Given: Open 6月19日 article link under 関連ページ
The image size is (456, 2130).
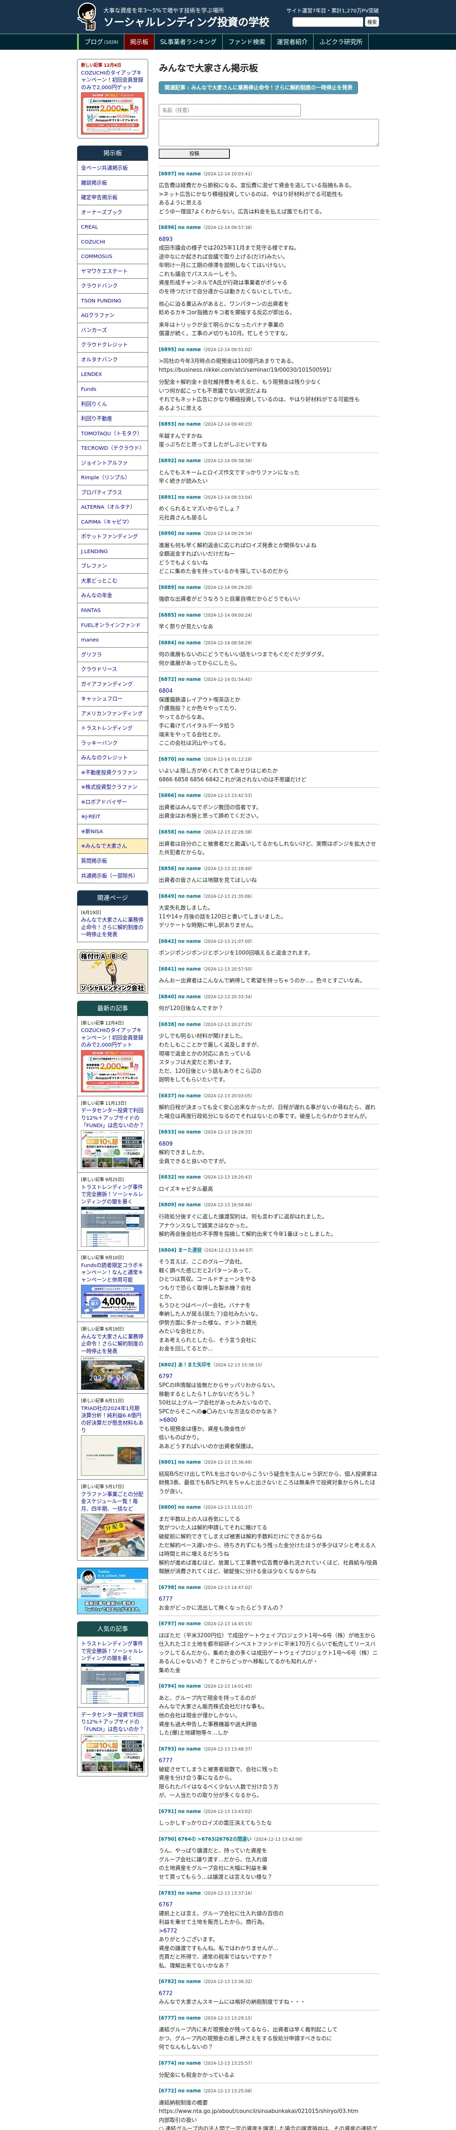Looking at the screenshot, I should click(112, 926).
